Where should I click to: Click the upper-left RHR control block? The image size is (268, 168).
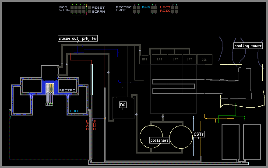pyautogui.click(x=152, y=7)
